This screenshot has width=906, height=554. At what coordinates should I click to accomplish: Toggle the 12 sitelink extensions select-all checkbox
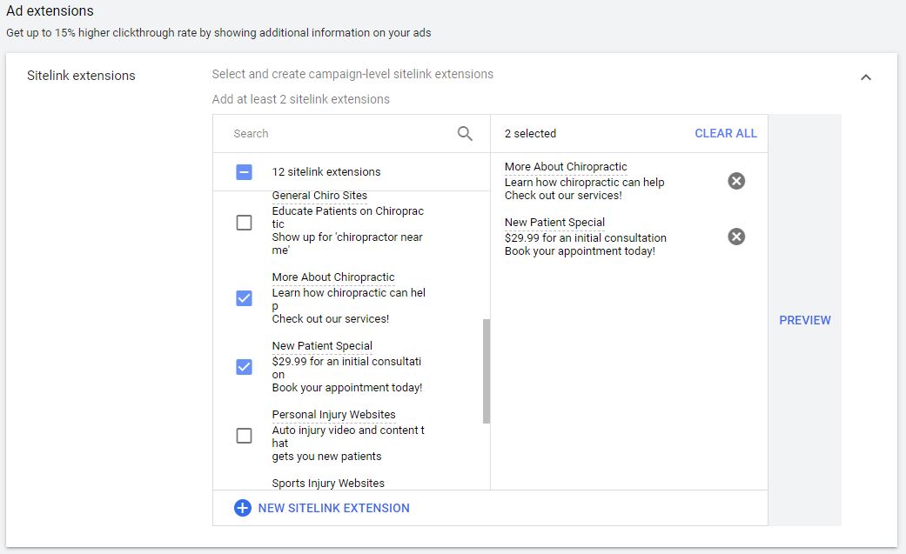[245, 171]
